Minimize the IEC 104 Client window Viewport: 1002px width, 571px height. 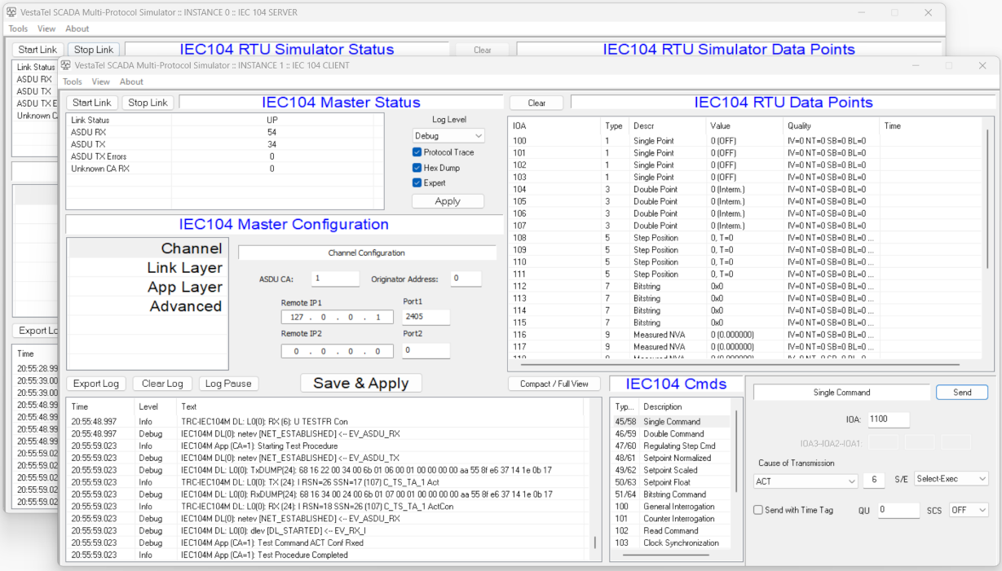click(x=915, y=65)
